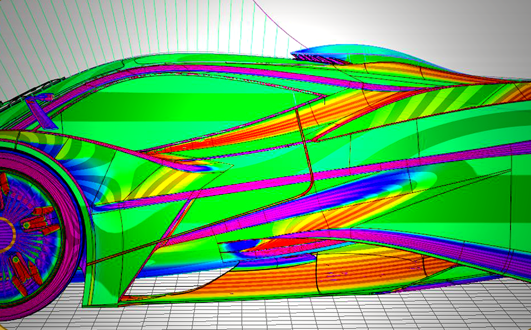Select the curved black door cut line
This screenshot has width=531, height=330.
pyautogui.click(x=304, y=159)
